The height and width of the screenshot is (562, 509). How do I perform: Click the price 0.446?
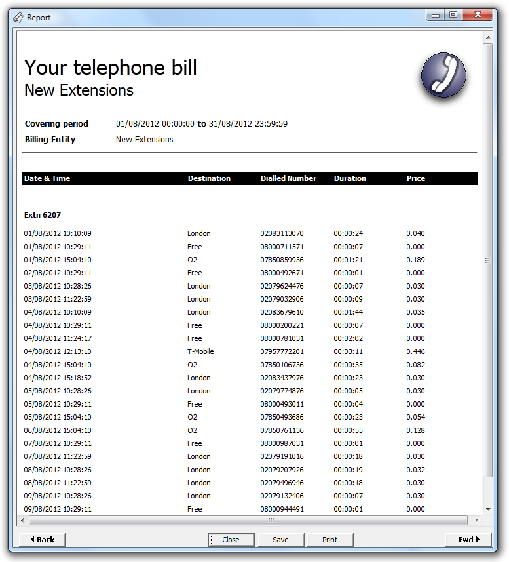[x=415, y=351]
